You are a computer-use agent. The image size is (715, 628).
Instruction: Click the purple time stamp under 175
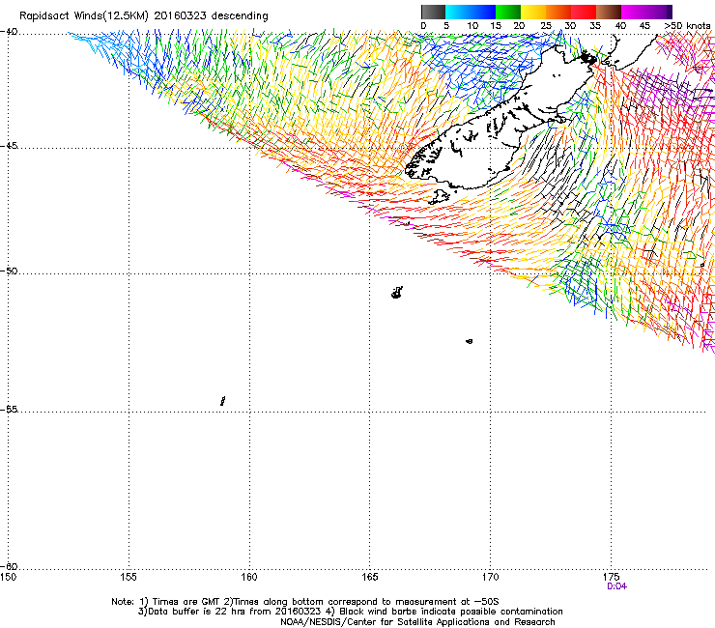point(617,586)
